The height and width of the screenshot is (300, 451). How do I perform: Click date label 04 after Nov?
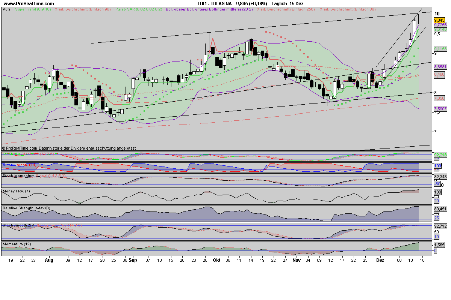click(x=308, y=260)
